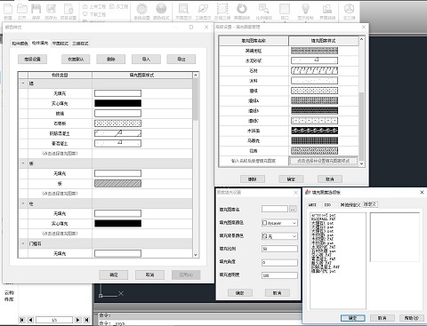Open the fill background color dropdown
Viewport: 427px width, 326px height.
[279, 236]
